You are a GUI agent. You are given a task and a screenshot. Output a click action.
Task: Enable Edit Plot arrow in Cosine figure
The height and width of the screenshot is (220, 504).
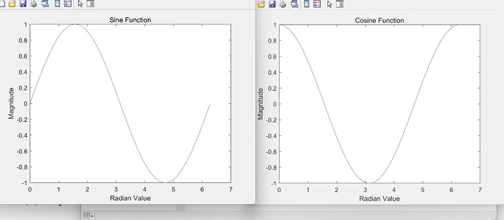(329, 4)
